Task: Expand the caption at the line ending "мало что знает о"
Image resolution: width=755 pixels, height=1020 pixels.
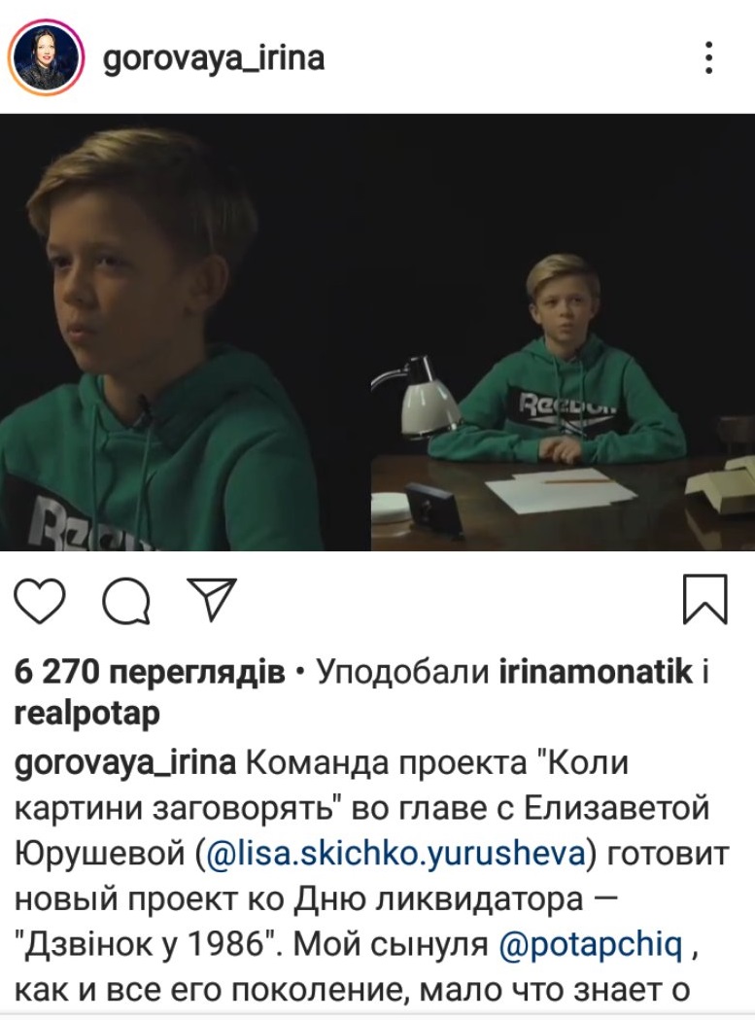Action: pyautogui.click(x=351, y=991)
